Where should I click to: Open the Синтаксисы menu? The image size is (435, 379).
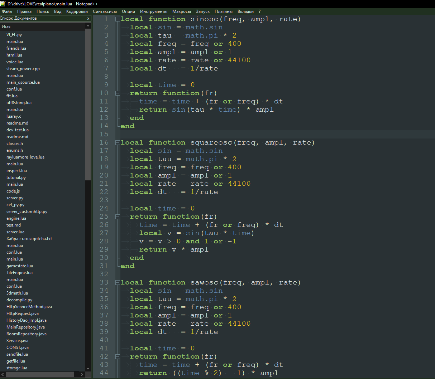tap(105, 11)
